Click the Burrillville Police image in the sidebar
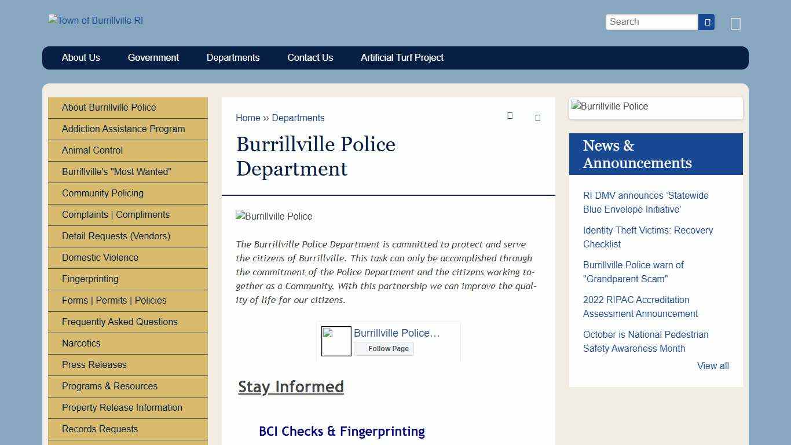This screenshot has height=445, width=791. pos(609,107)
